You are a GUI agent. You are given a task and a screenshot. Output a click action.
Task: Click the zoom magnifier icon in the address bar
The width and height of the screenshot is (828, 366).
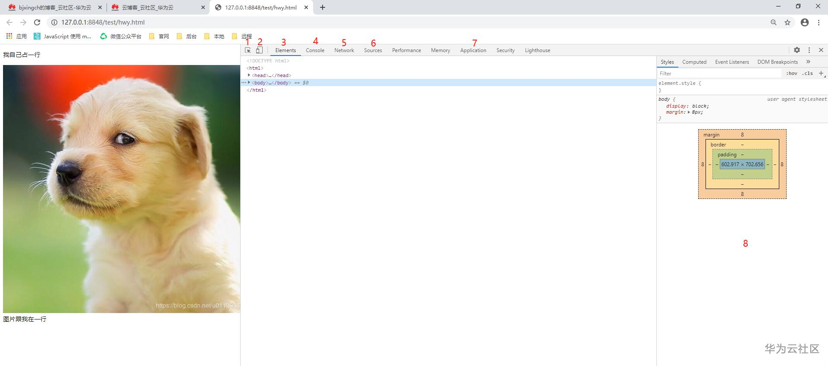coord(774,22)
